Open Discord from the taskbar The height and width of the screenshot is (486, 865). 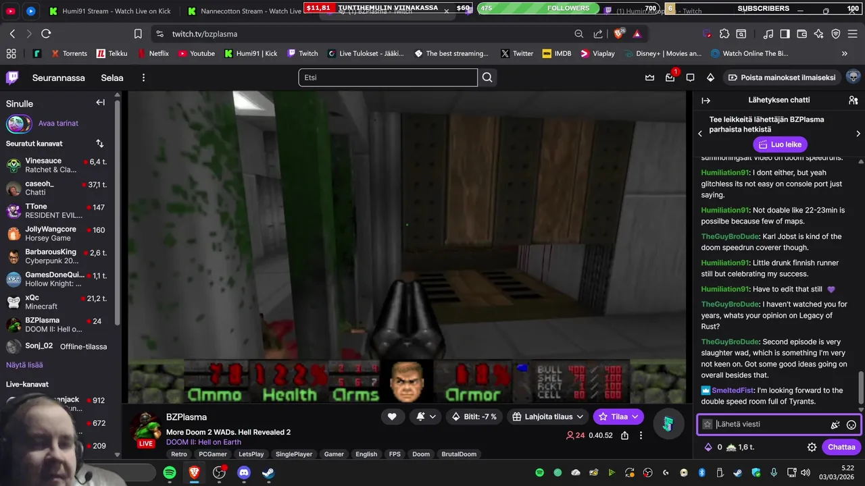244,473
